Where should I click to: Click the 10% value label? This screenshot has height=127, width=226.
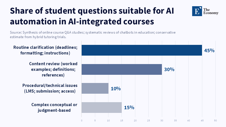tap(116, 89)
